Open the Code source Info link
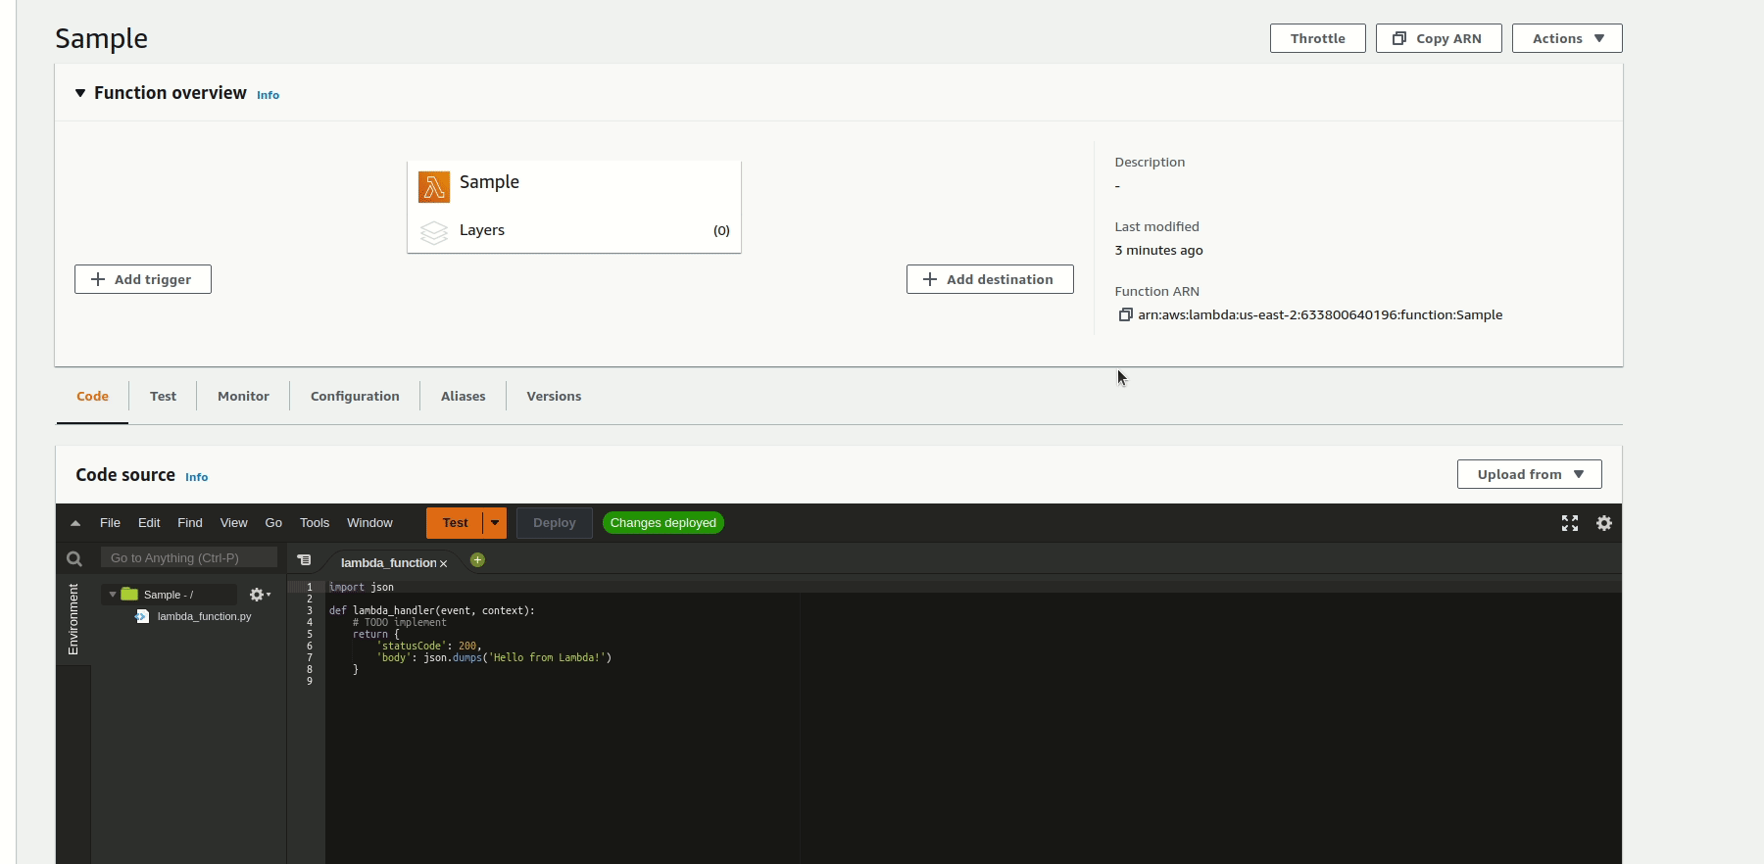 pyautogui.click(x=196, y=477)
